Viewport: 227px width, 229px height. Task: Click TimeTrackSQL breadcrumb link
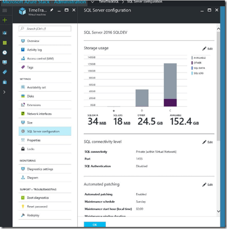[109, 2]
